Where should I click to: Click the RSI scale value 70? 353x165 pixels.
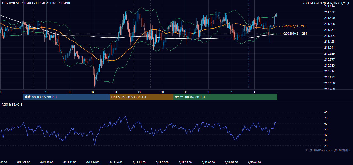tap(326, 118)
